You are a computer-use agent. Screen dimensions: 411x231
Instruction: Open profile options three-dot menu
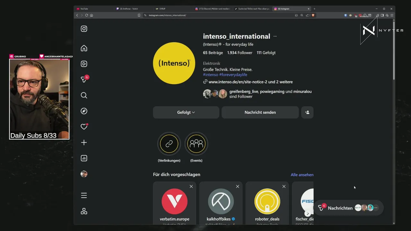click(x=275, y=37)
